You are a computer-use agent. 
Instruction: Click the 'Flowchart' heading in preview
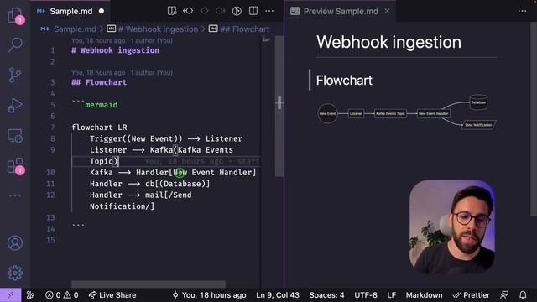tap(344, 81)
